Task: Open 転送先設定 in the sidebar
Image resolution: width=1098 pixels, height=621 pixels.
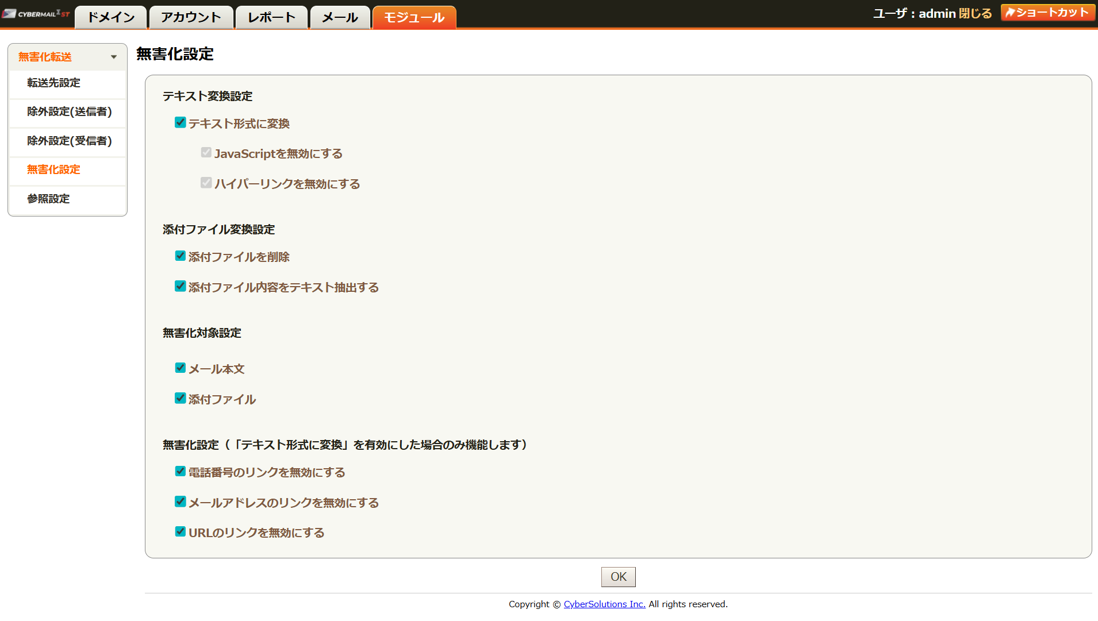Action: coord(53,83)
